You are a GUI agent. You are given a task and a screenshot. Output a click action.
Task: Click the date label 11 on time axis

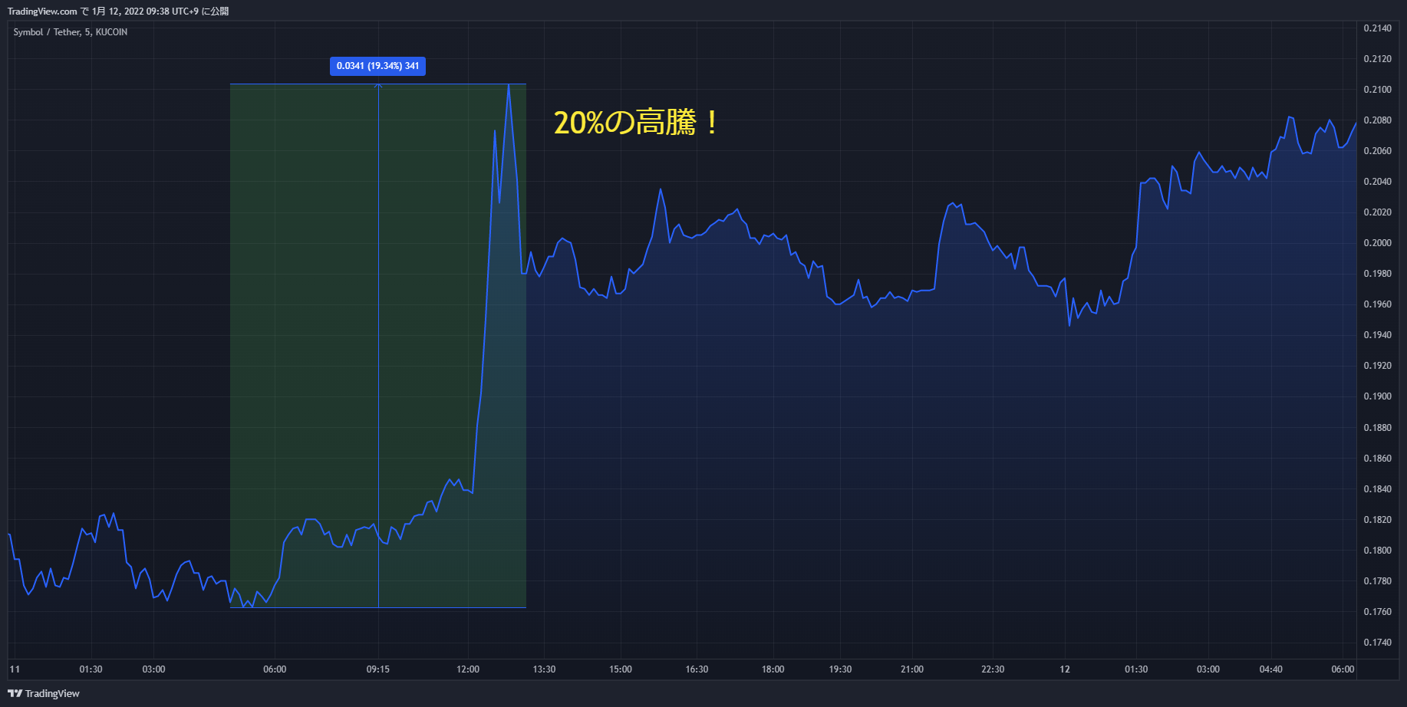pos(15,669)
